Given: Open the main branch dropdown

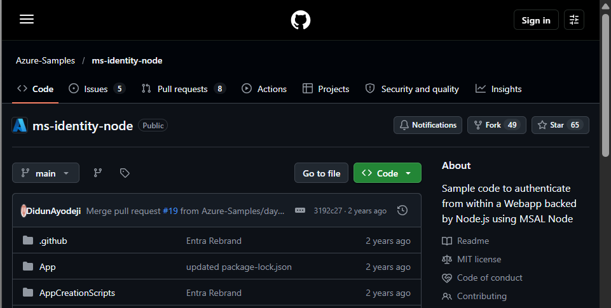Looking at the screenshot, I should [x=46, y=173].
